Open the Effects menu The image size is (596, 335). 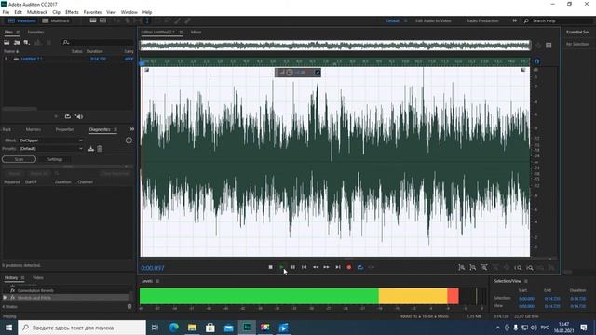(72, 12)
